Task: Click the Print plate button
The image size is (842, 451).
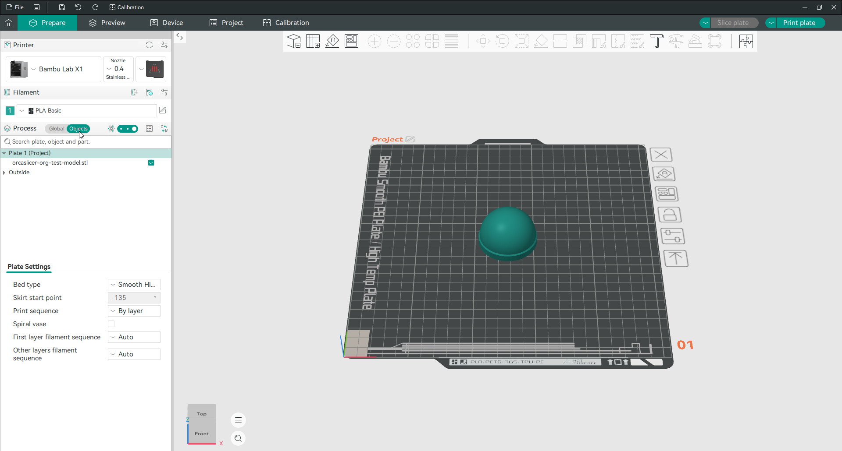Action: coord(799,23)
